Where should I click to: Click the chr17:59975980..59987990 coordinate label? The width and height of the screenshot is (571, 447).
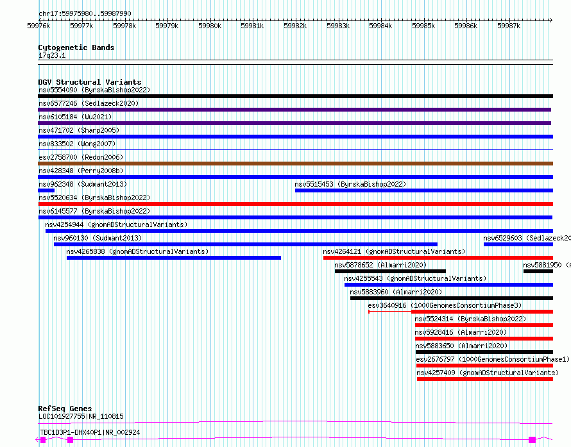coord(85,13)
